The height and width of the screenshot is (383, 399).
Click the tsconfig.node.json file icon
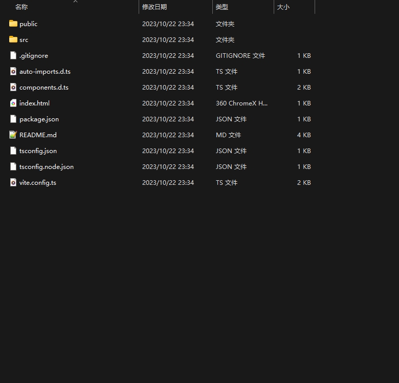coord(13,166)
